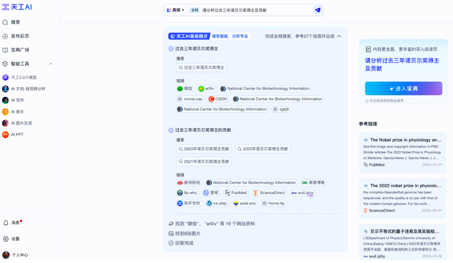Image resolution: width=453 pixels, height=263 pixels.
Task: Open 个人中心 profile
Action: point(15,255)
